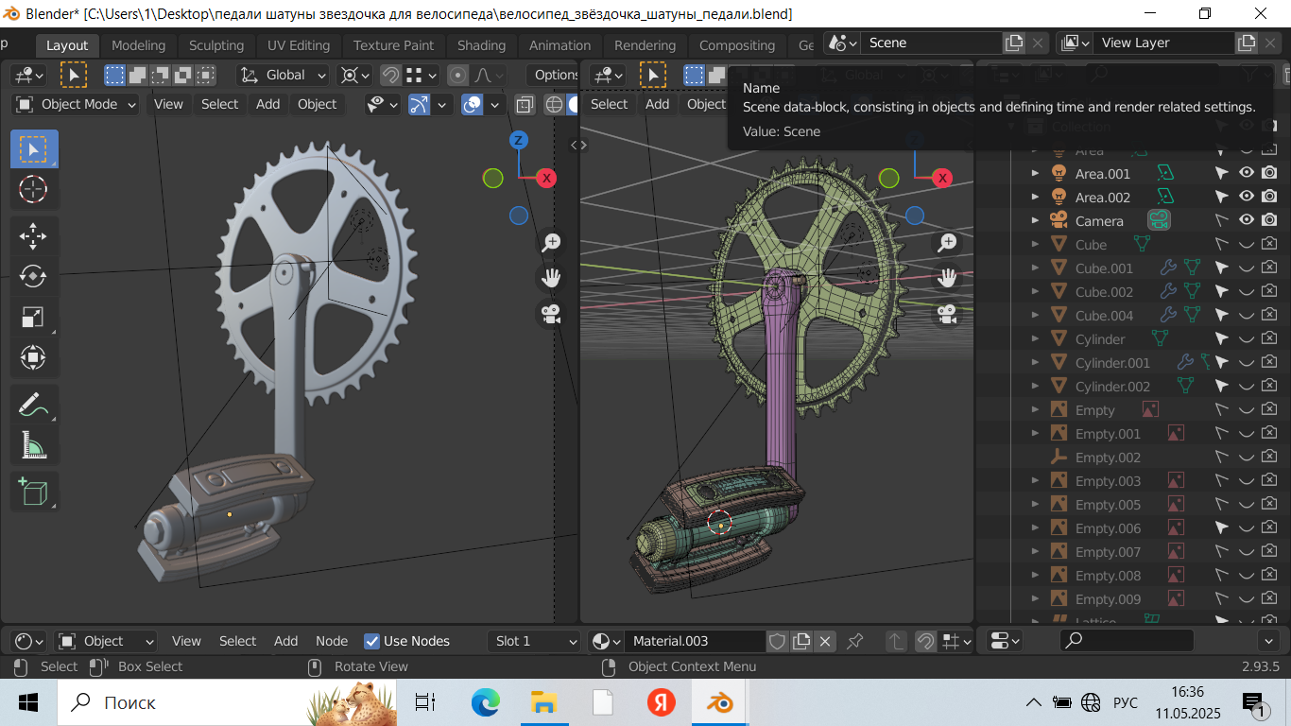Open the Object Mode dropdown
This screenshot has height=726, width=1291.
[x=77, y=104]
